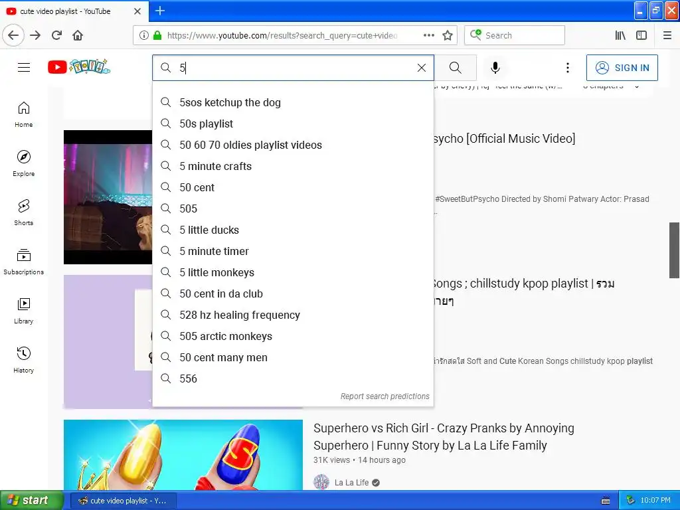Choose the '505' search suggestion
The width and height of the screenshot is (680, 510).
(293, 209)
